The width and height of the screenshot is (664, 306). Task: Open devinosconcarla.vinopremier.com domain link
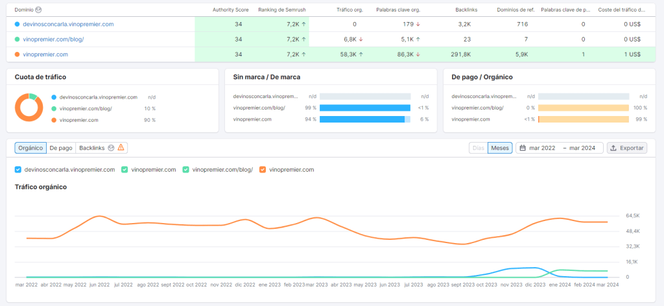(x=68, y=24)
